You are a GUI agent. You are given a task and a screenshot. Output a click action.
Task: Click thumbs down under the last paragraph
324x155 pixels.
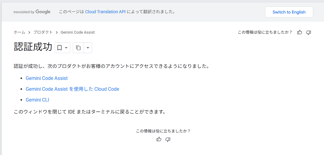click(x=168, y=139)
